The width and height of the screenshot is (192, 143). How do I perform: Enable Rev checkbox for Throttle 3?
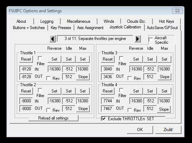130,78
